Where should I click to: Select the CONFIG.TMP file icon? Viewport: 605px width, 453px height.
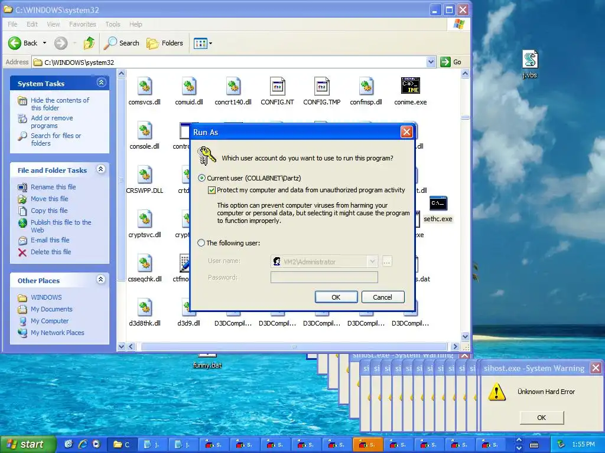322,86
